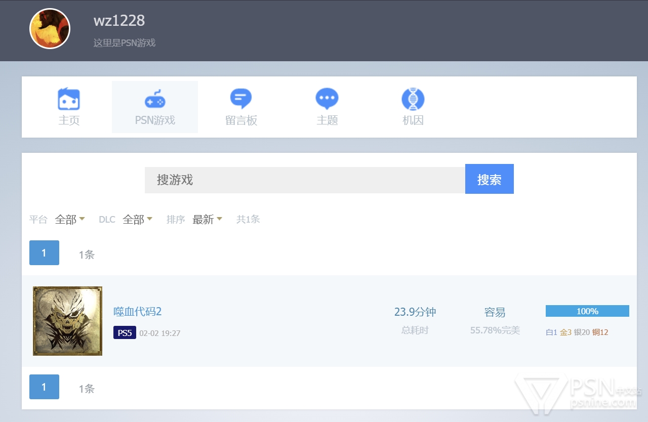The height and width of the screenshot is (422, 648).
Task: Click the 100% trophy progress bar
Action: [x=587, y=311]
